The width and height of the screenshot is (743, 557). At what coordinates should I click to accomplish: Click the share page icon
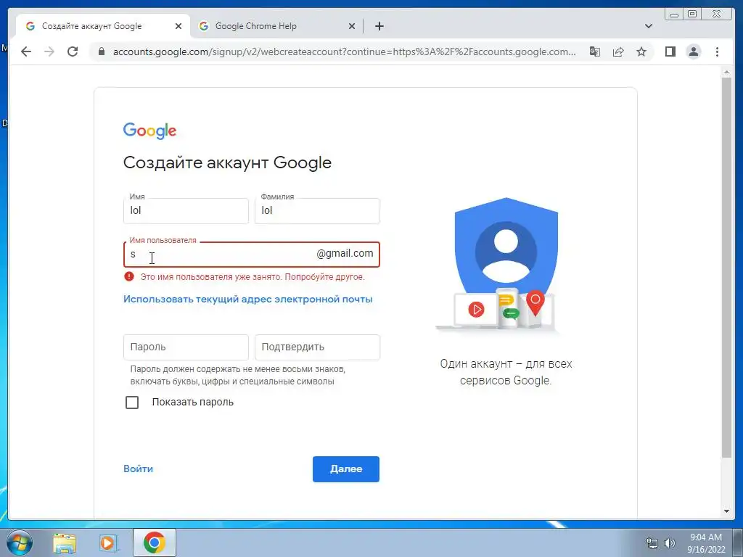(x=618, y=51)
